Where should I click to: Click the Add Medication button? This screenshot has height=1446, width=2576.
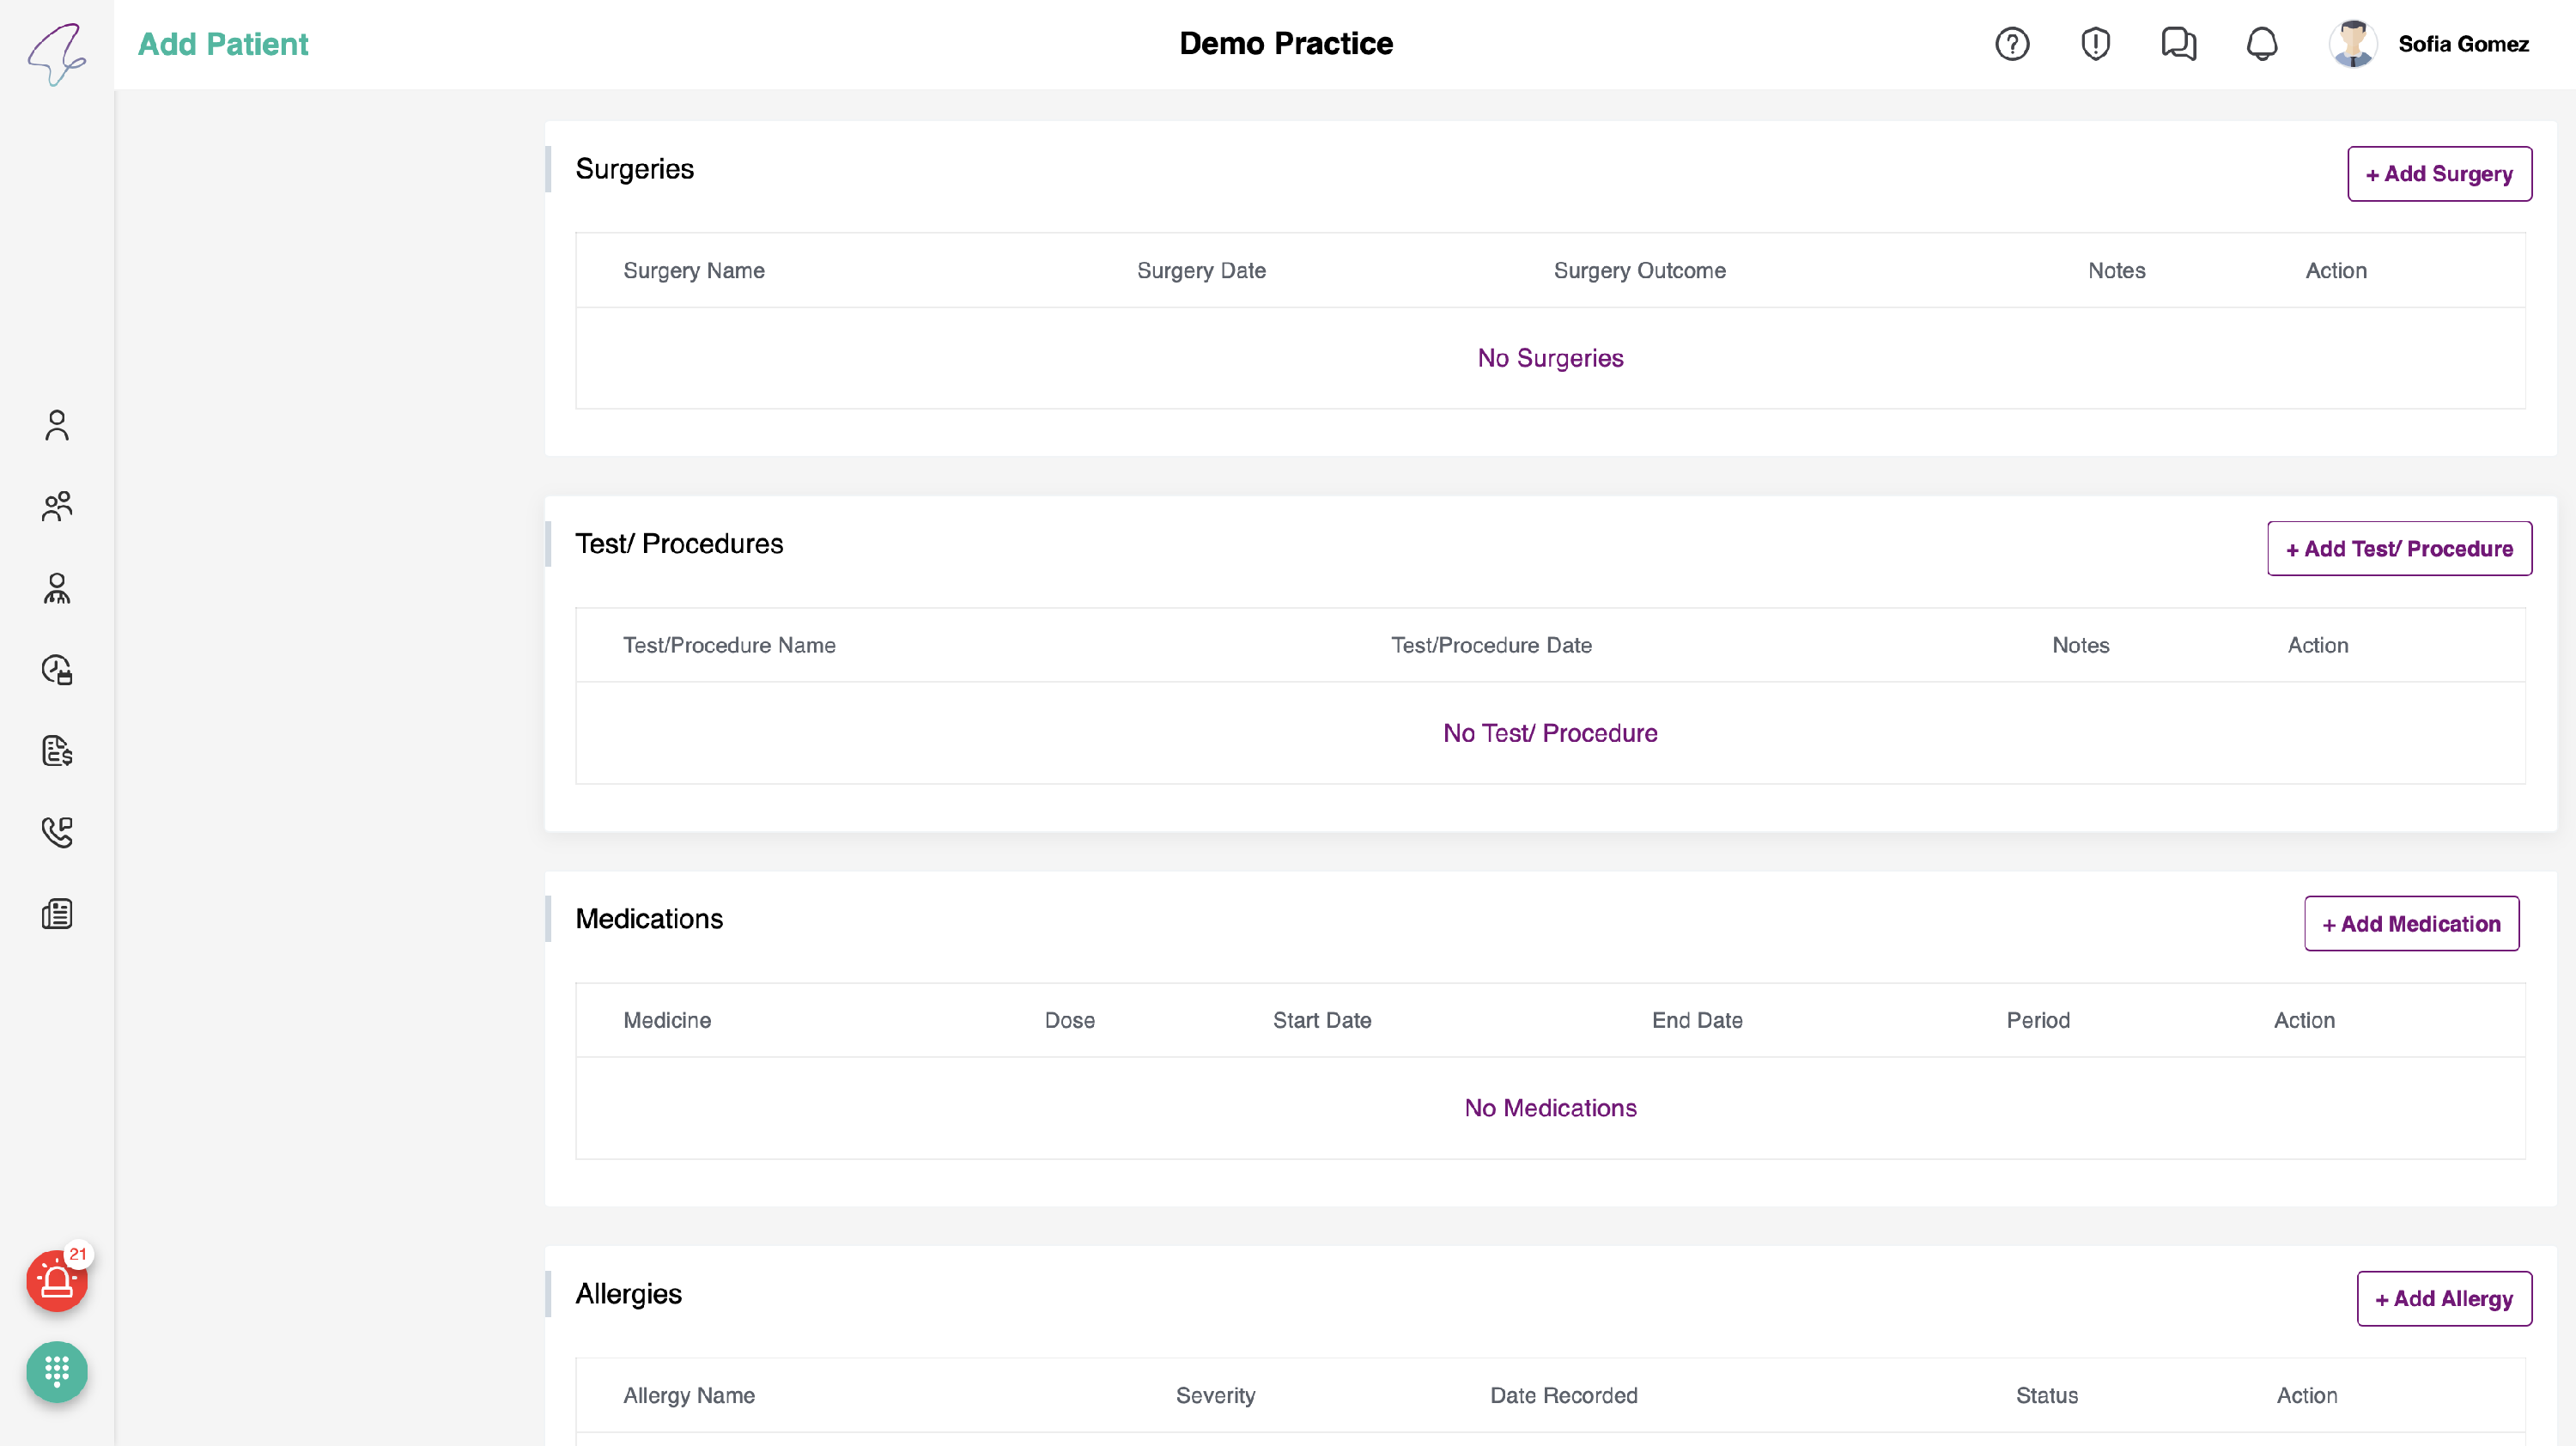pyautogui.click(x=2411, y=924)
